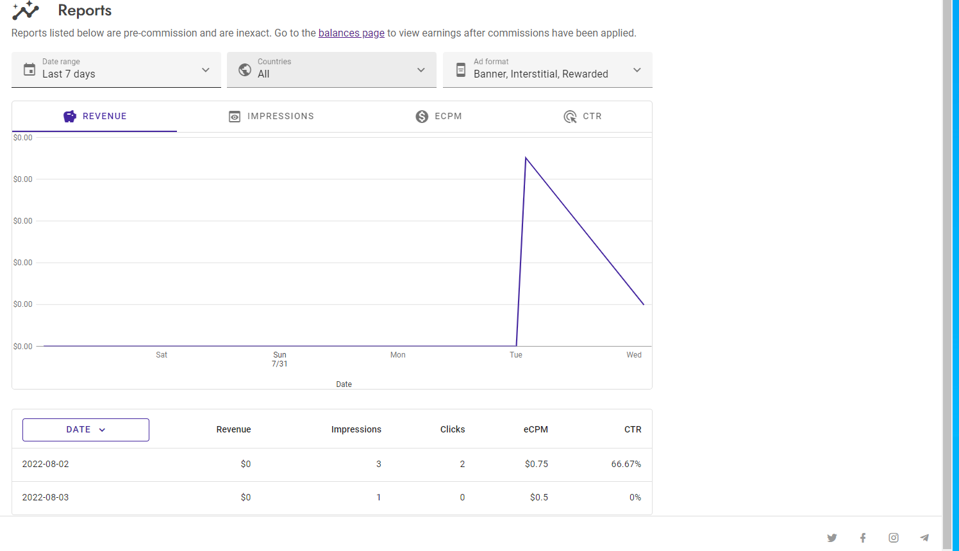Switch to the Impressions tab

click(x=272, y=117)
